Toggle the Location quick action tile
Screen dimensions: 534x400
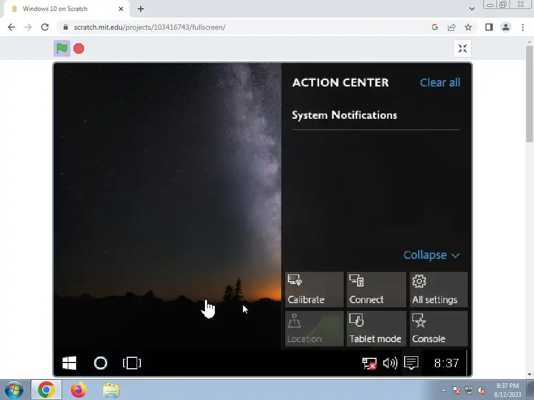pyautogui.click(x=314, y=329)
